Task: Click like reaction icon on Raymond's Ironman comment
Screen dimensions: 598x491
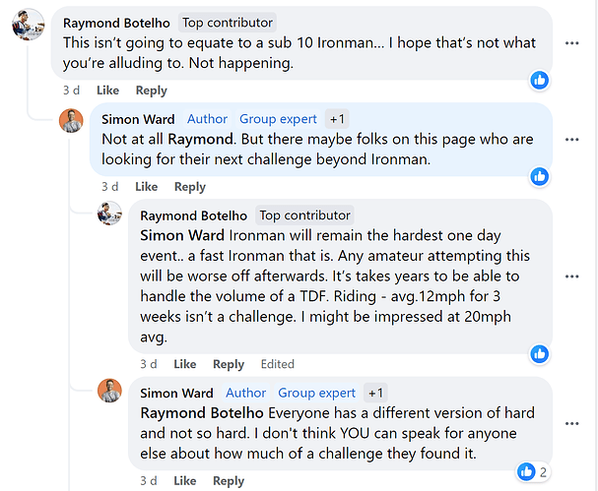Action: [x=539, y=354]
